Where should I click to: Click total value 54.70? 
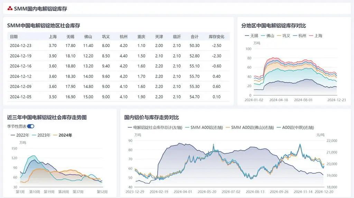(x=194, y=97)
